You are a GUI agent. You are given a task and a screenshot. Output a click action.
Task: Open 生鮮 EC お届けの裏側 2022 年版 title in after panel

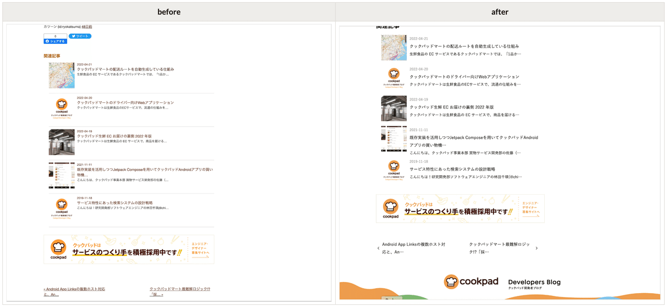pyautogui.click(x=451, y=107)
